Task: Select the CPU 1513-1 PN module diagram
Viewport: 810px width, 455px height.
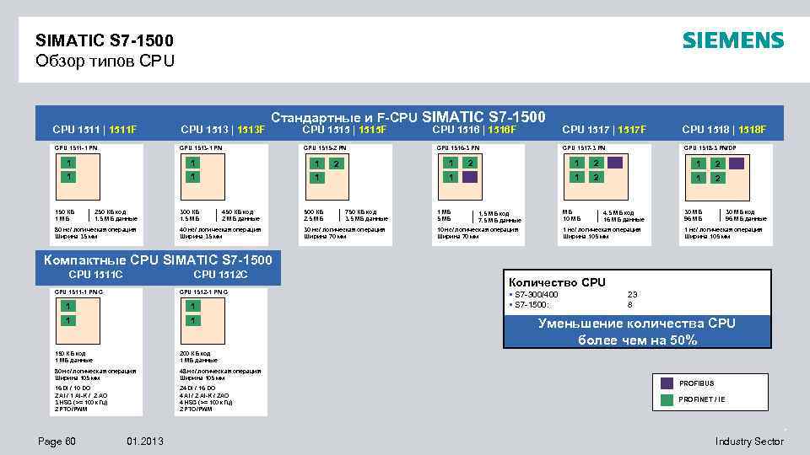Action: (x=202, y=177)
